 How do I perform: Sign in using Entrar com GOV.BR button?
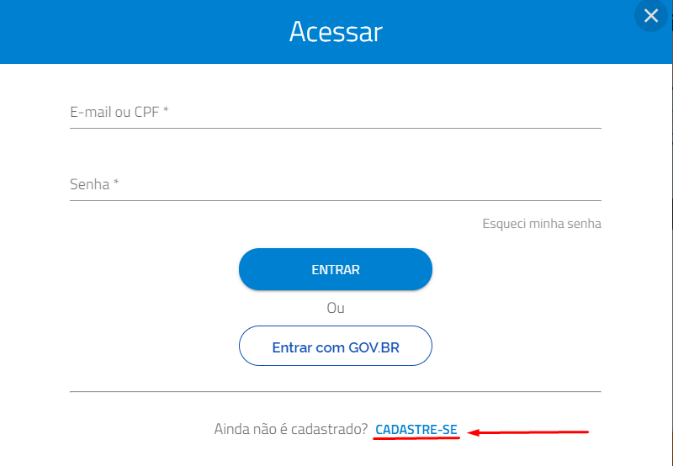click(335, 346)
